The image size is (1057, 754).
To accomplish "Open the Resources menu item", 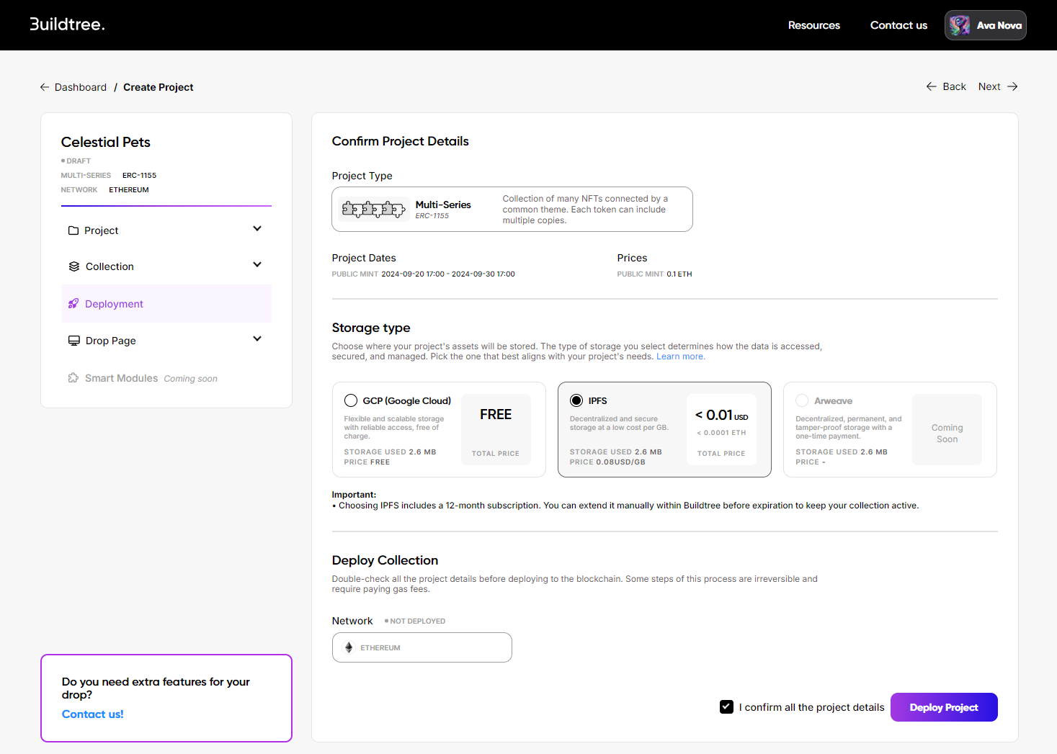I will point(813,25).
